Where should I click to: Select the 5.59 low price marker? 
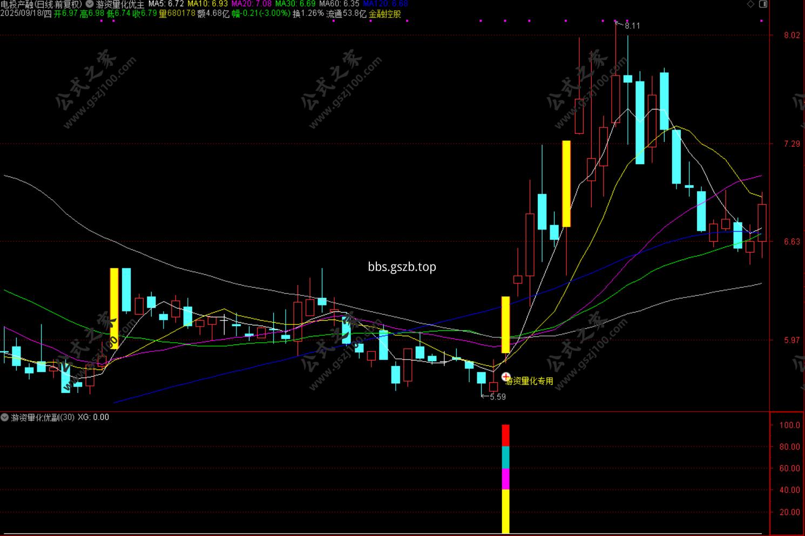click(x=498, y=397)
